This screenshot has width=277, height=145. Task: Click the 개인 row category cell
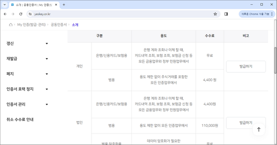(x=80, y=66)
